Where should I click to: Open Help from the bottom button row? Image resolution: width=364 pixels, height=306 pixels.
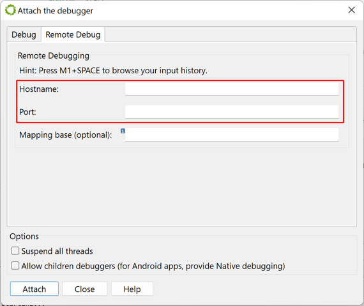[x=132, y=289]
